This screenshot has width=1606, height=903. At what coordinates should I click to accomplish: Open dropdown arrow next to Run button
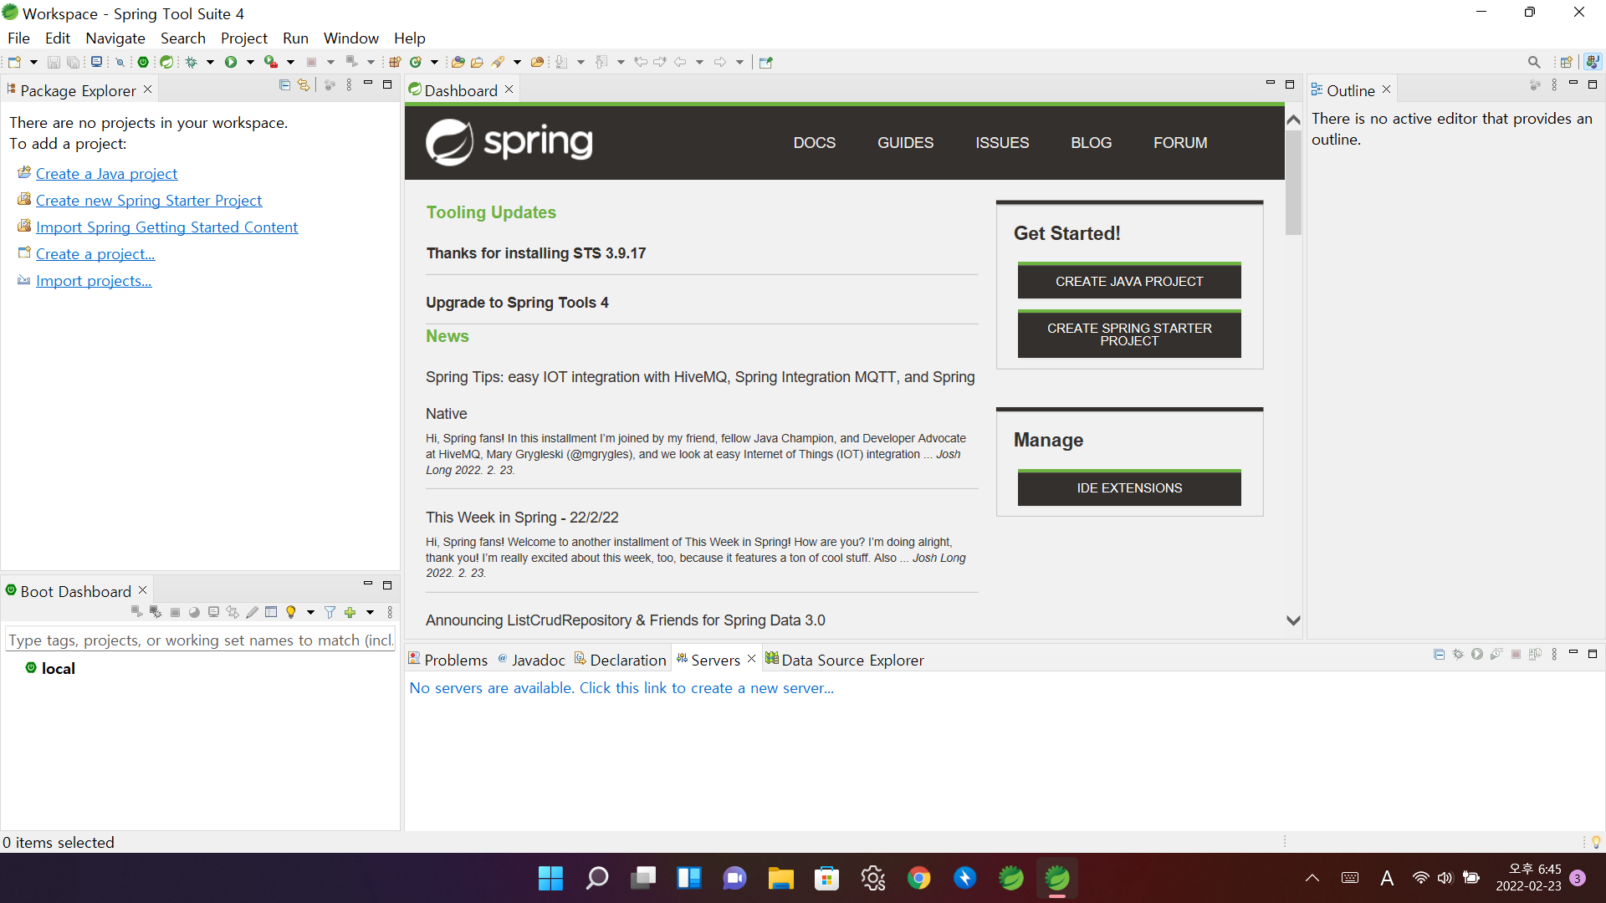tap(250, 62)
